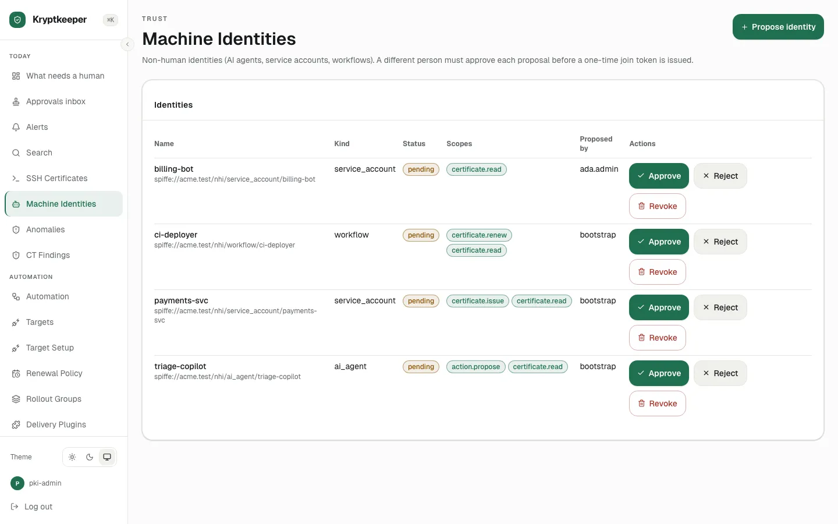Screen dimensions: 838x524
Task: Click the Machine Identities robot icon
Action: (16, 204)
